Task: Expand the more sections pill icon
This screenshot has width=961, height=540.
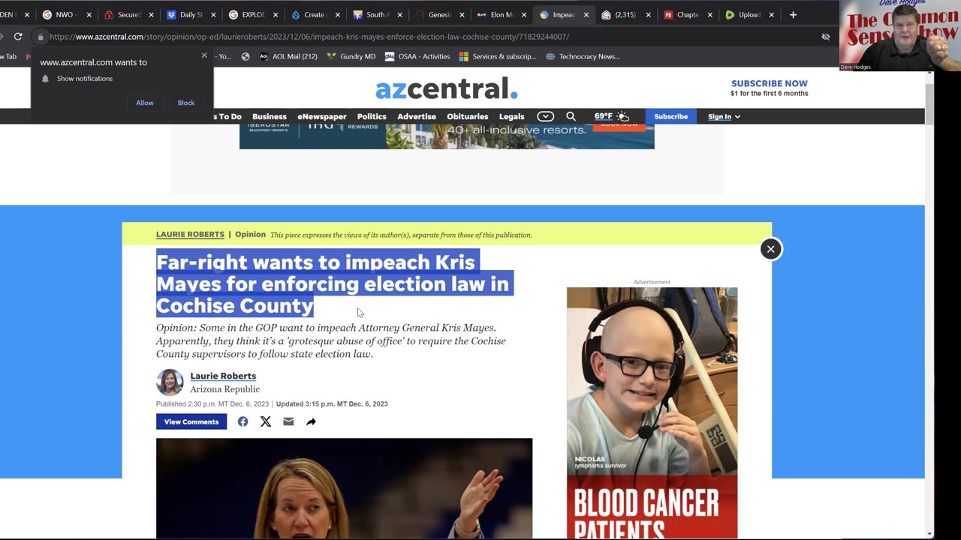Action: pos(546,116)
